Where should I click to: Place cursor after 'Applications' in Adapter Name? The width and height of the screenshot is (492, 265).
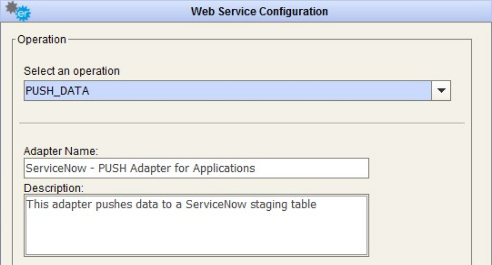[256, 168]
